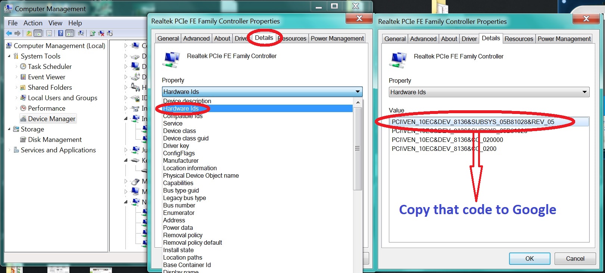Click the Forward arrow in Computer Management toolbar
Viewport: 605px width, 273px height.
pos(17,34)
